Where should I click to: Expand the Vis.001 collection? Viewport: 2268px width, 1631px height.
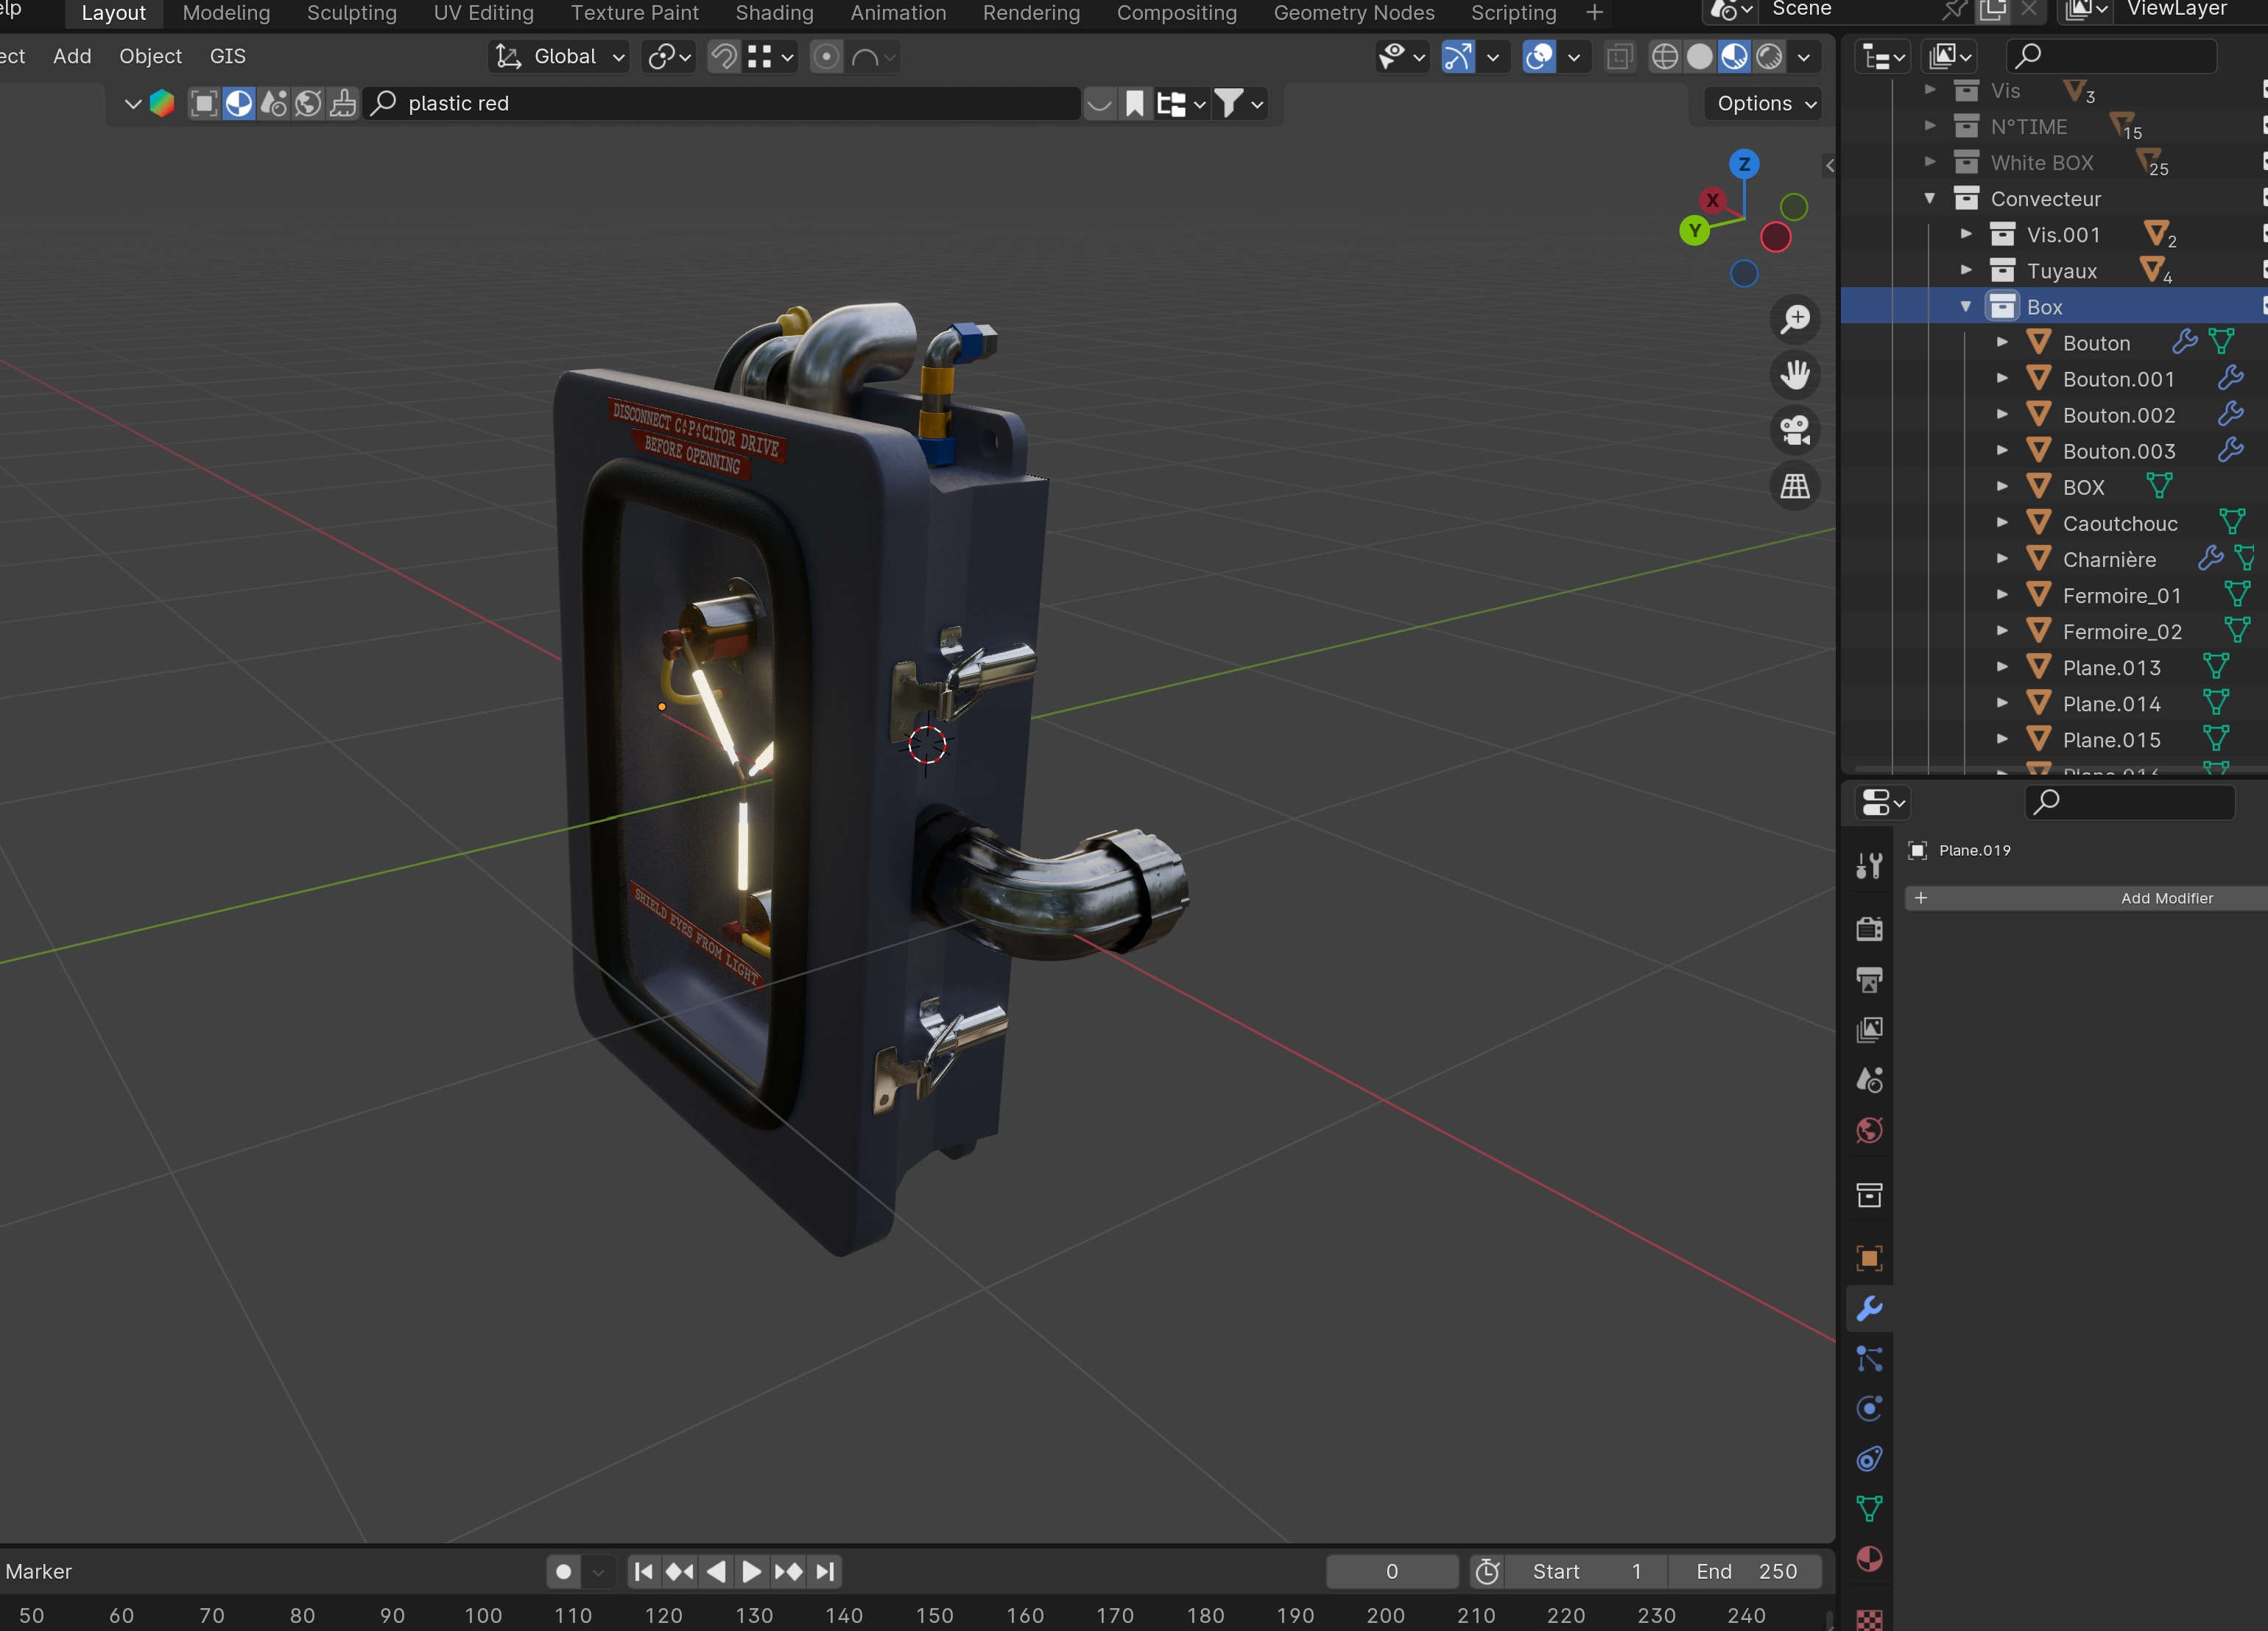pos(1966,234)
